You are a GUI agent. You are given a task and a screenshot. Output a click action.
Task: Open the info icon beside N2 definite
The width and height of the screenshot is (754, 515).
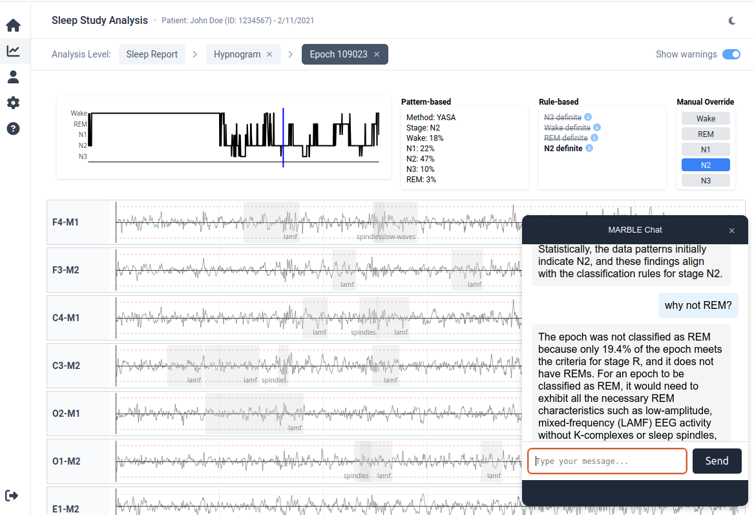click(x=588, y=148)
